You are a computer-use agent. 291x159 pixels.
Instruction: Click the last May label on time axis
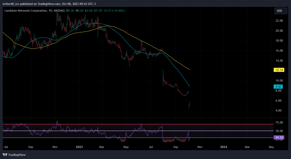pyautogui.click(x=271, y=147)
